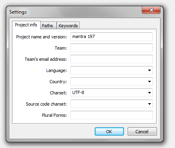Viewport: 175px width, 148px height.
Task: Click inside the Language combo box text area
Action: (x=108, y=70)
